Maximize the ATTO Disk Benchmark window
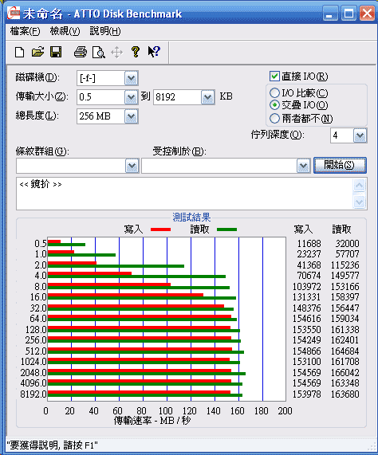Image resolution: width=378 pixels, height=455 pixels. tap(348, 14)
